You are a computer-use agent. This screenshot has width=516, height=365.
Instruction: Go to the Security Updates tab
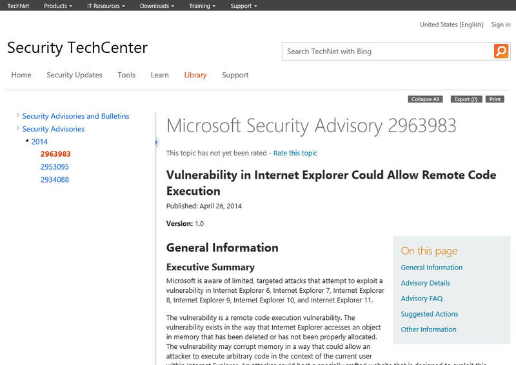[x=74, y=75]
